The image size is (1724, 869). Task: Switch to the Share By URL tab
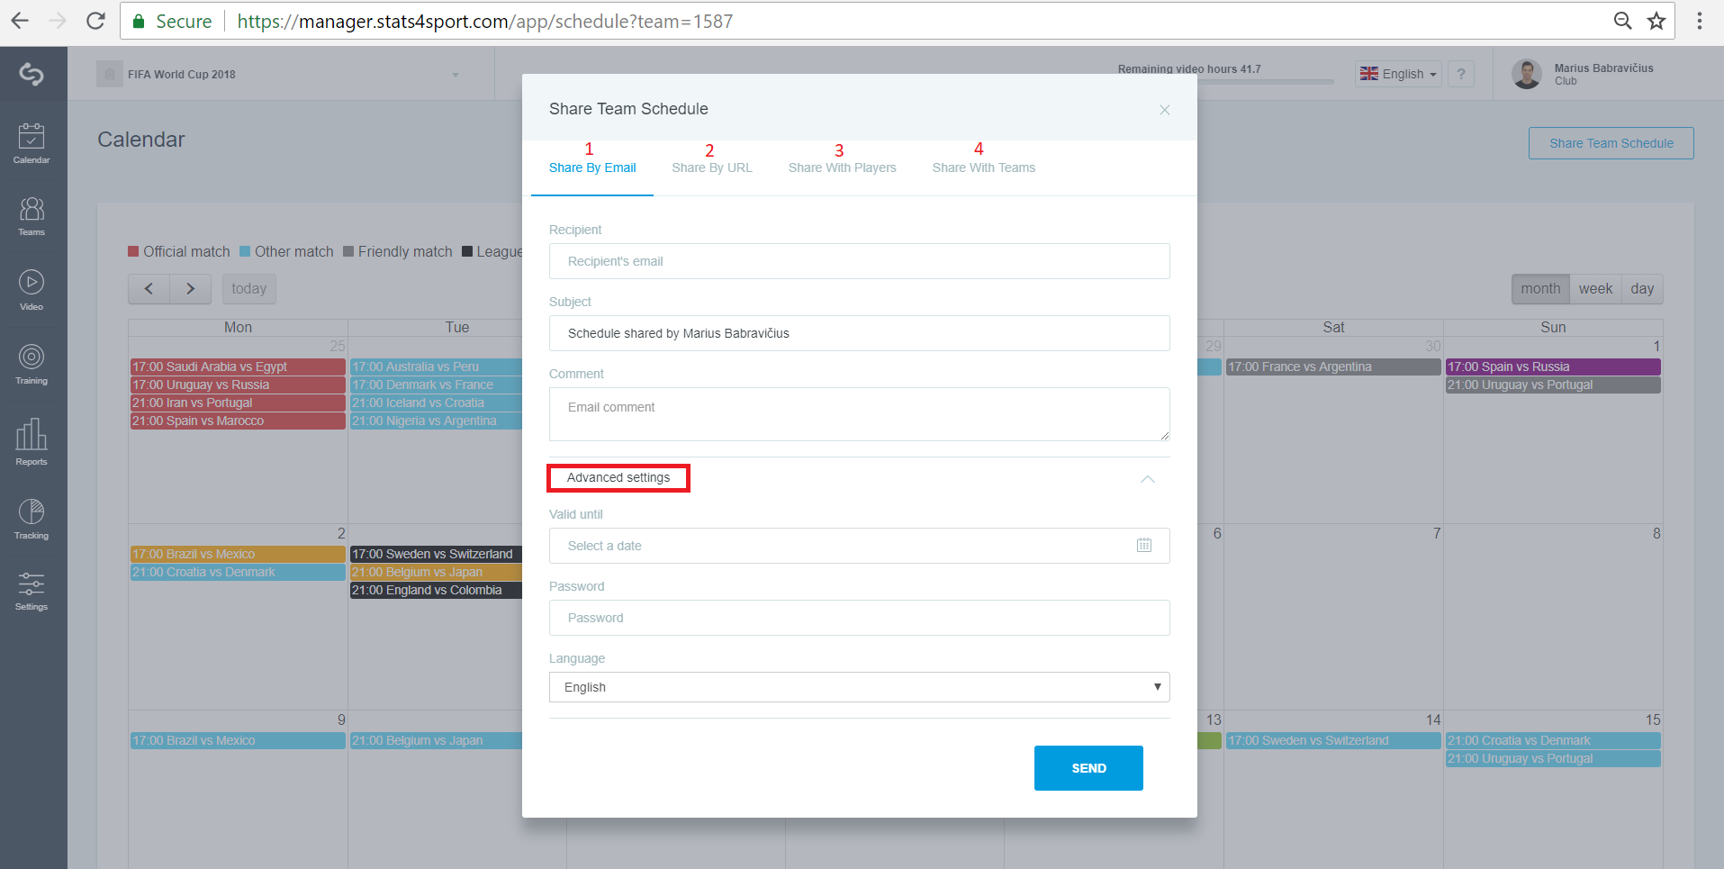pyautogui.click(x=712, y=167)
